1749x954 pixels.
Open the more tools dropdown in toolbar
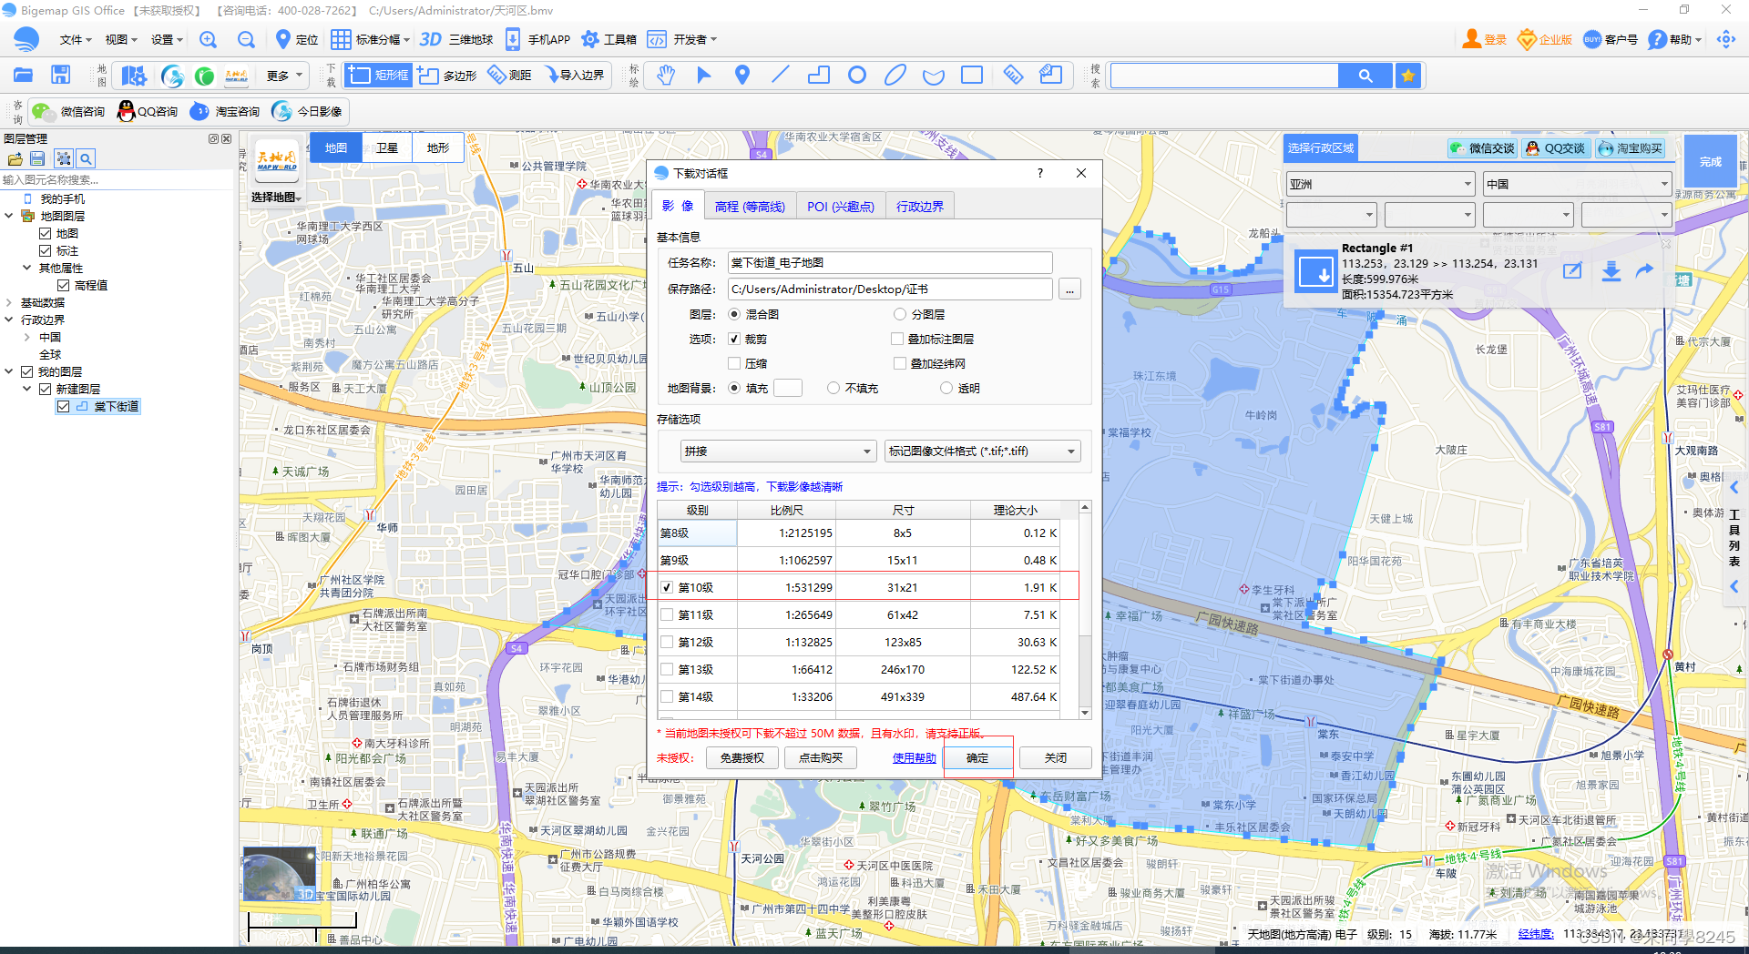[x=284, y=76]
